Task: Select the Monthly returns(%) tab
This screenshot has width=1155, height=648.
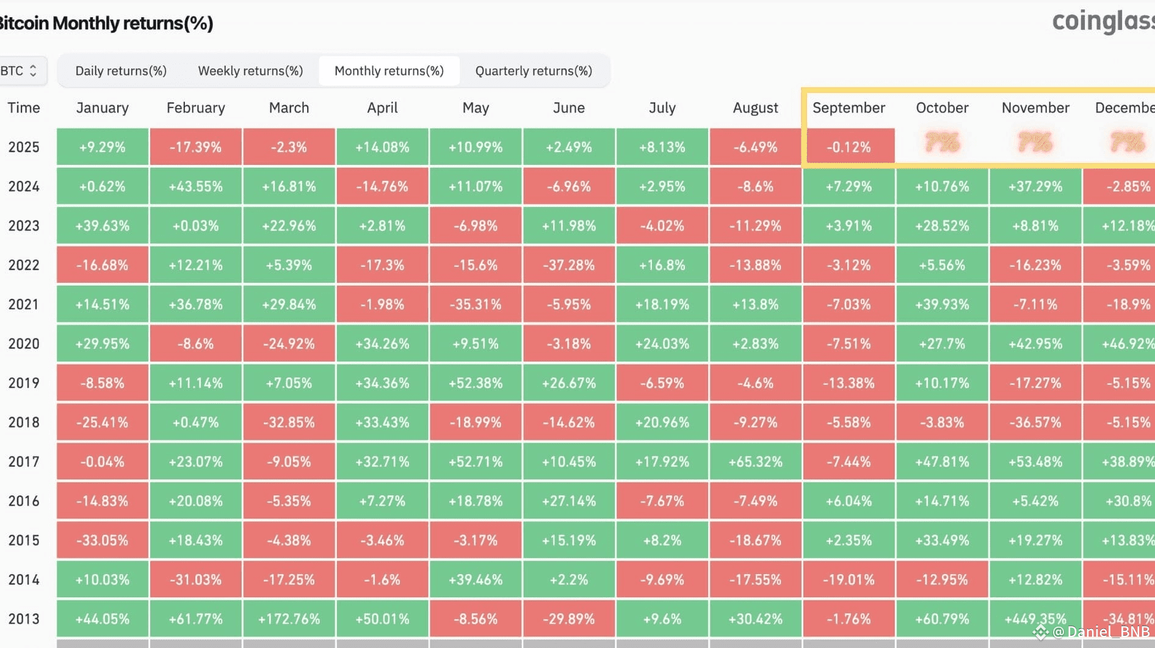Action: (x=389, y=71)
